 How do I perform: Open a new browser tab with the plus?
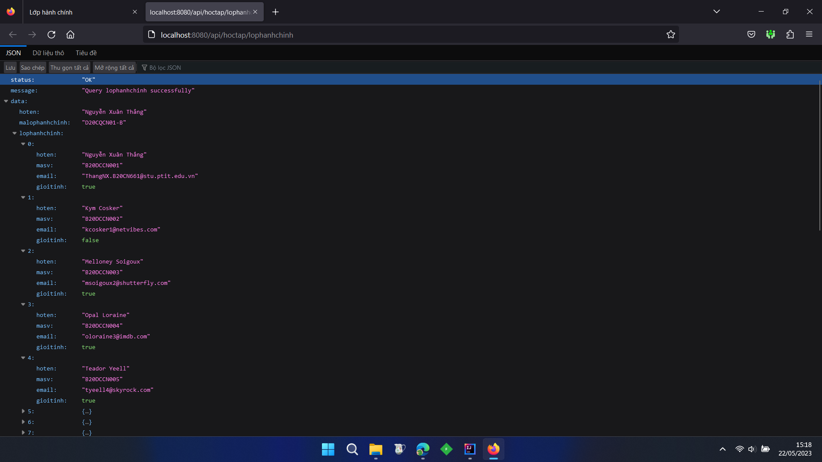(x=275, y=12)
